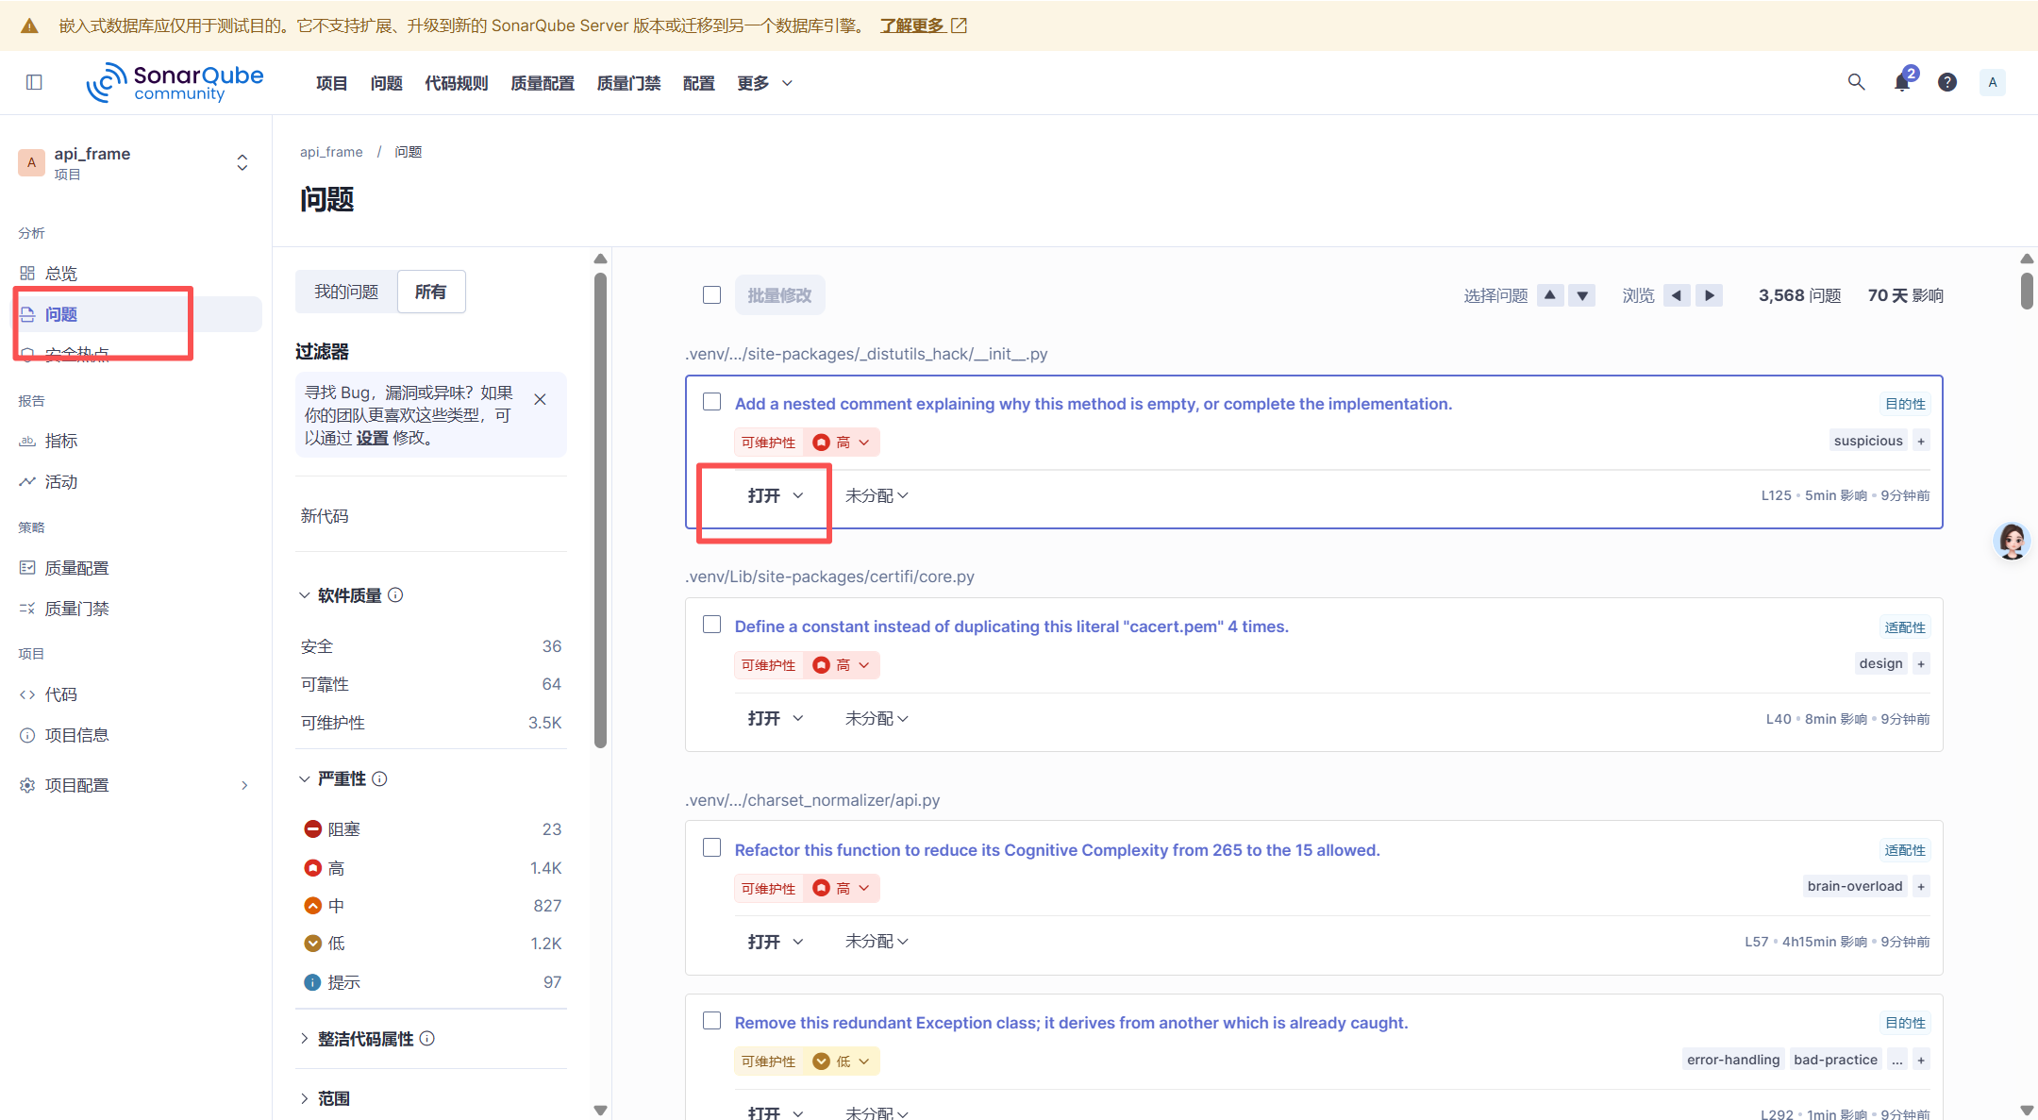Check the Cognitive Complexity issue checkbox

(x=711, y=847)
